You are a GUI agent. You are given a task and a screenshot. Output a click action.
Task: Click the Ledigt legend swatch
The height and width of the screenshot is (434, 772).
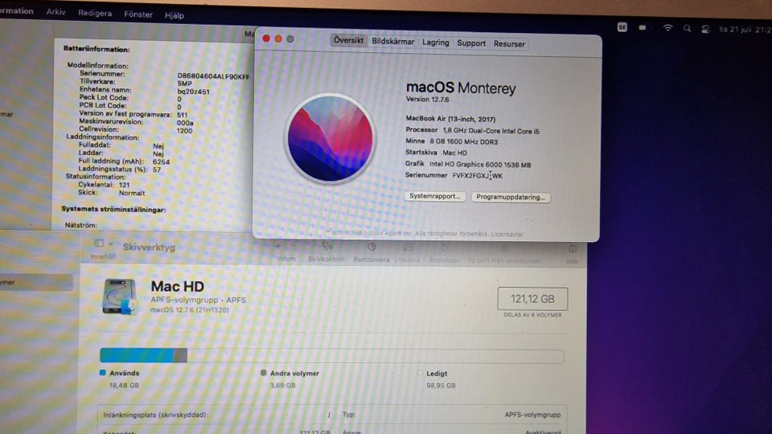[420, 374]
